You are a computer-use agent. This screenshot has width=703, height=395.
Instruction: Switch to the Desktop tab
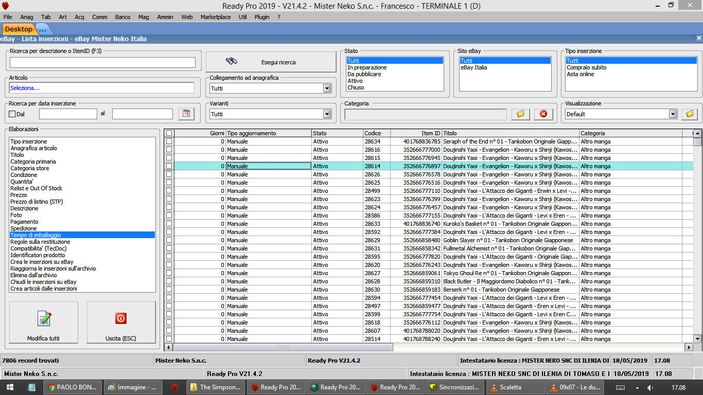click(19, 29)
